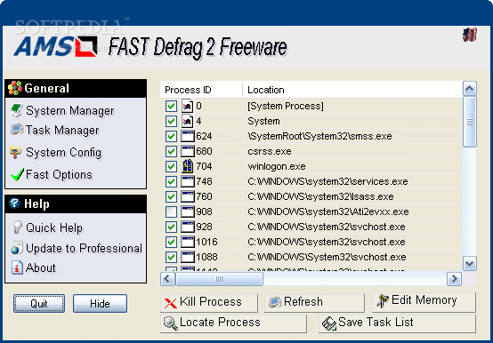This screenshot has width=493, height=343.
Task: Toggle the checkbox for process 1088
Action: (171, 257)
